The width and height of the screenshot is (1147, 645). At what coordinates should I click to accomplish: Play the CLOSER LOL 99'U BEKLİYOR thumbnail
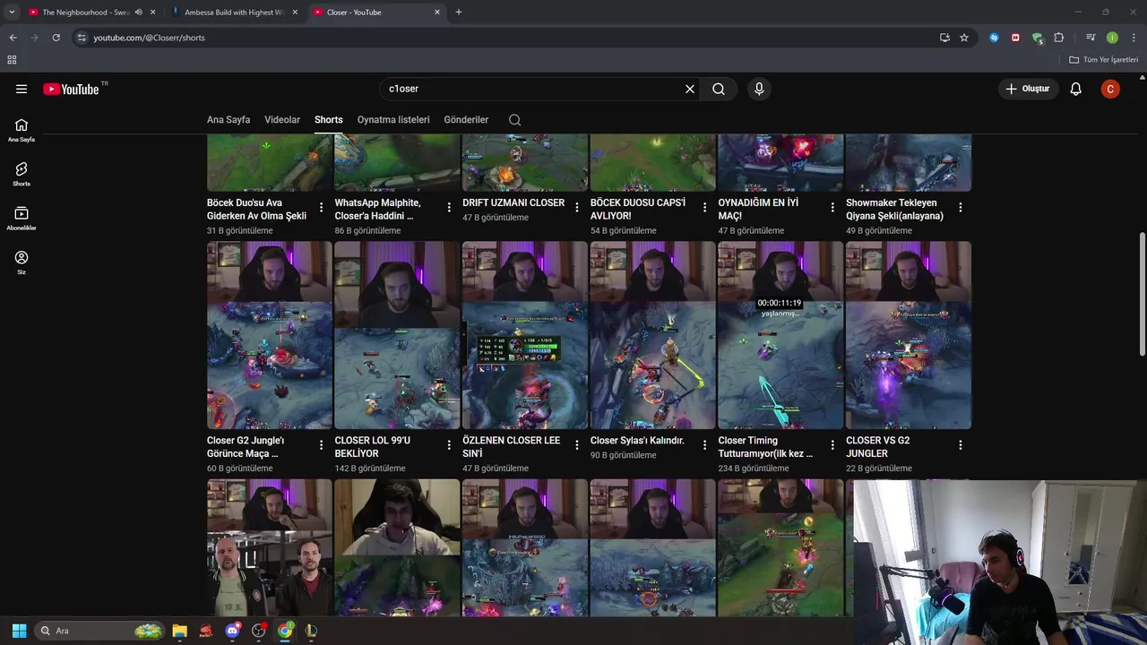click(x=397, y=335)
